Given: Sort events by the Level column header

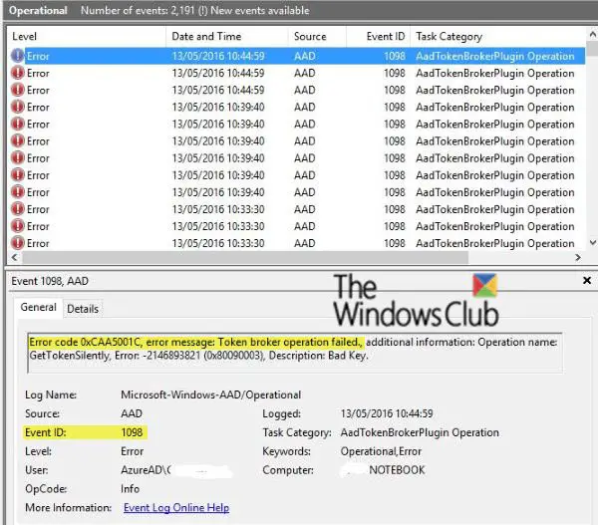Looking at the screenshot, I should pos(24,37).
